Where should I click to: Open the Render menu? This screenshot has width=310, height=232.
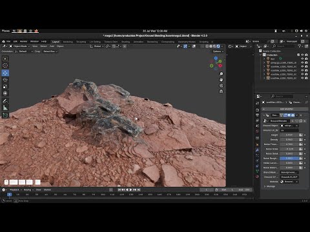pos(23,41)
